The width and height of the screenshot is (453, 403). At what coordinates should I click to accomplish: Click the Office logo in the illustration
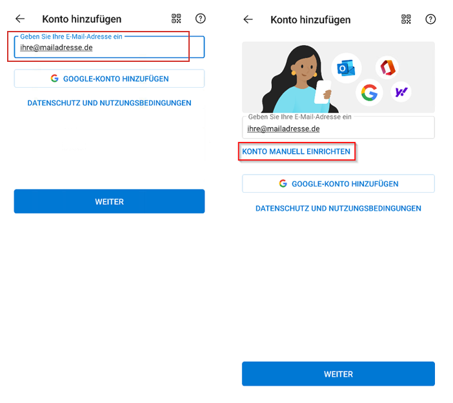[387, 67]
